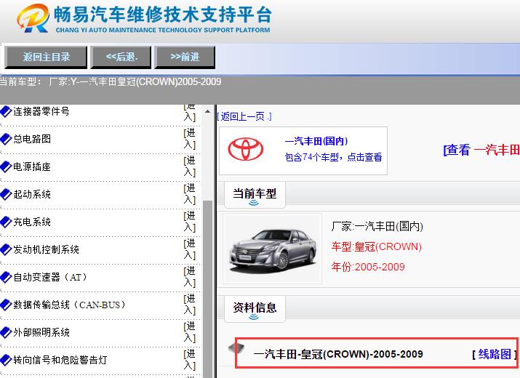Select 电源插座 list item text
The height and width of the screenshot is (378, 520).
pos(32,166)
